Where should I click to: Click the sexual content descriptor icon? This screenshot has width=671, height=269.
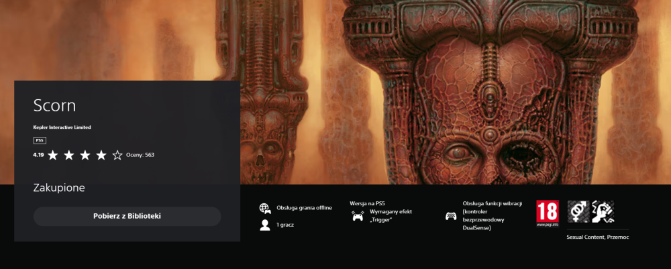[x=578, y=212]
